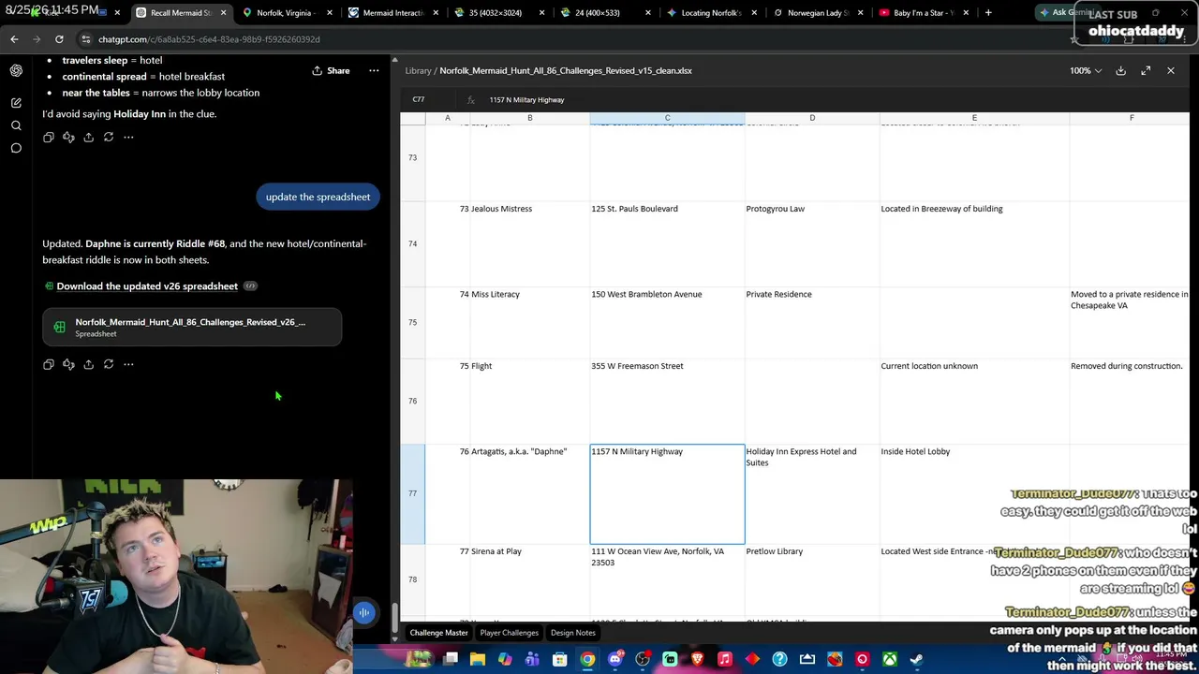Click the cell '150 West Brambleton Avenue'

coord(667,323)
